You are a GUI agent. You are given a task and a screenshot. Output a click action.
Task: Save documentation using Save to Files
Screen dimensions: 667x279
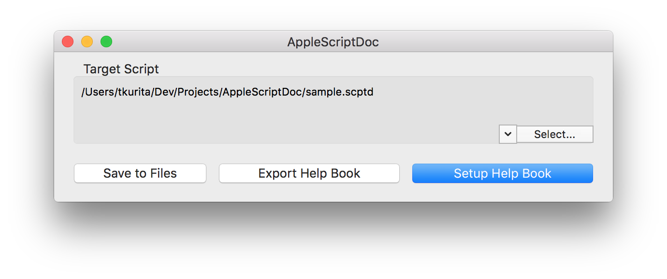[x=140, y=173]
